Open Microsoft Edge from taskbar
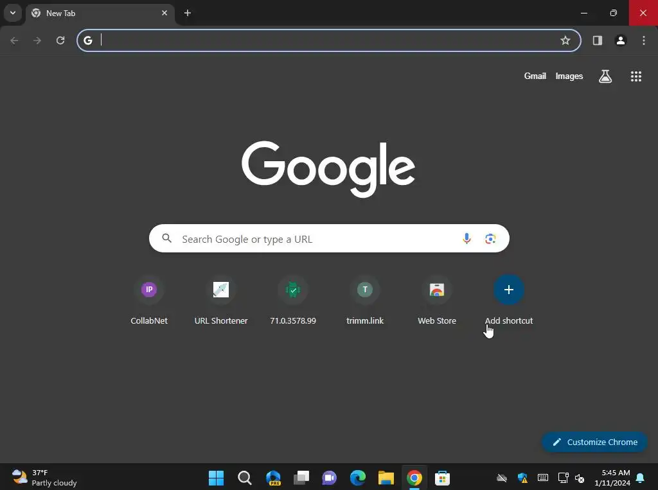The height and width of the screenshot is (490, 658). click(x=357, y=478)
